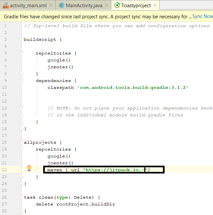The width and height of the screenshot is (213, 215).
Task: Click line number 22 in the gutter
Action: click(x=4, y=170)
